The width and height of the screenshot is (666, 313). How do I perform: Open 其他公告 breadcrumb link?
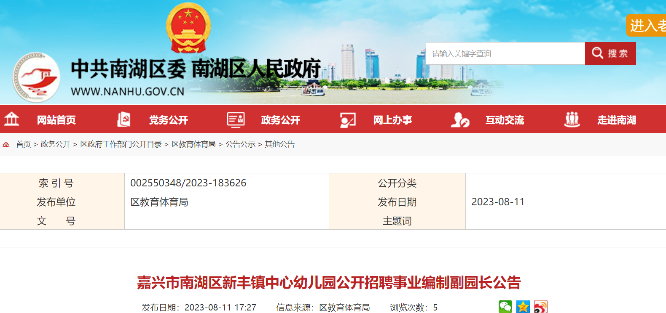[x=280, y=144]
